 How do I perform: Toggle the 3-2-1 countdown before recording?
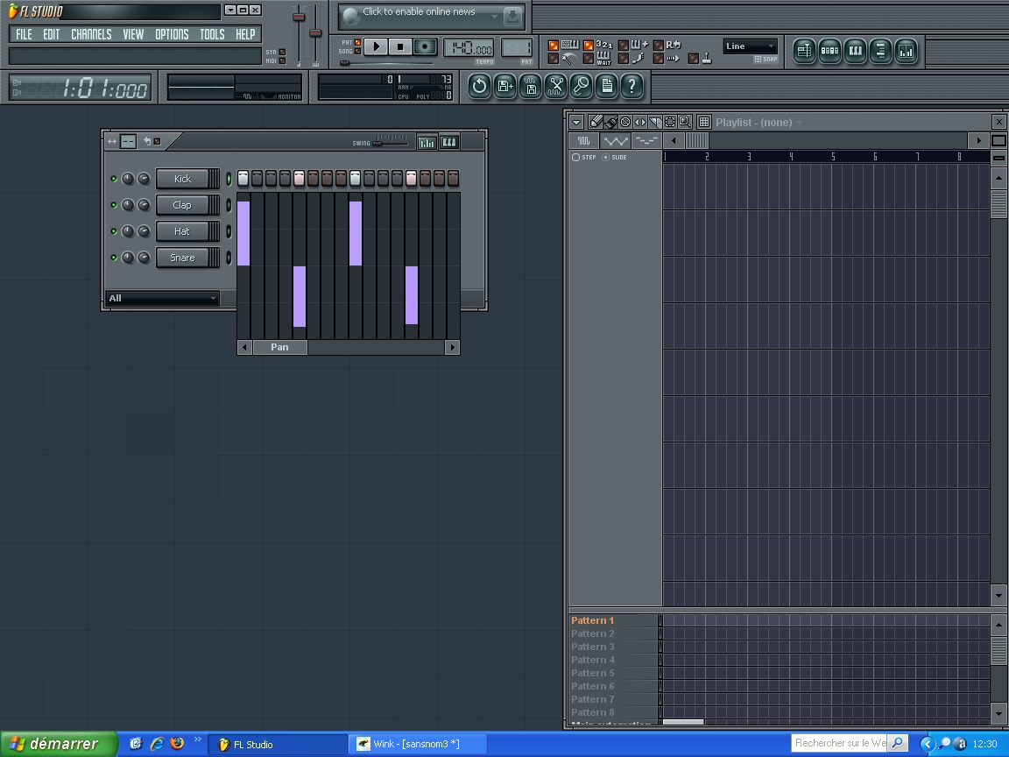[589, 45]
